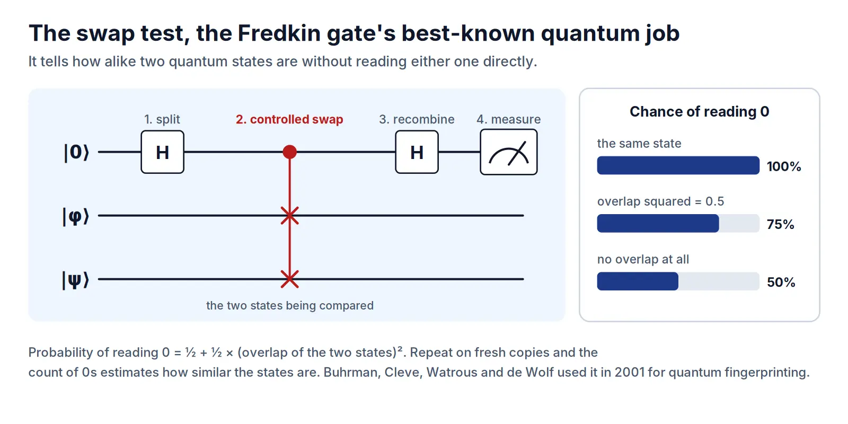
Task: Select the |0⟩ qubit label
Action: click(76, 152)
